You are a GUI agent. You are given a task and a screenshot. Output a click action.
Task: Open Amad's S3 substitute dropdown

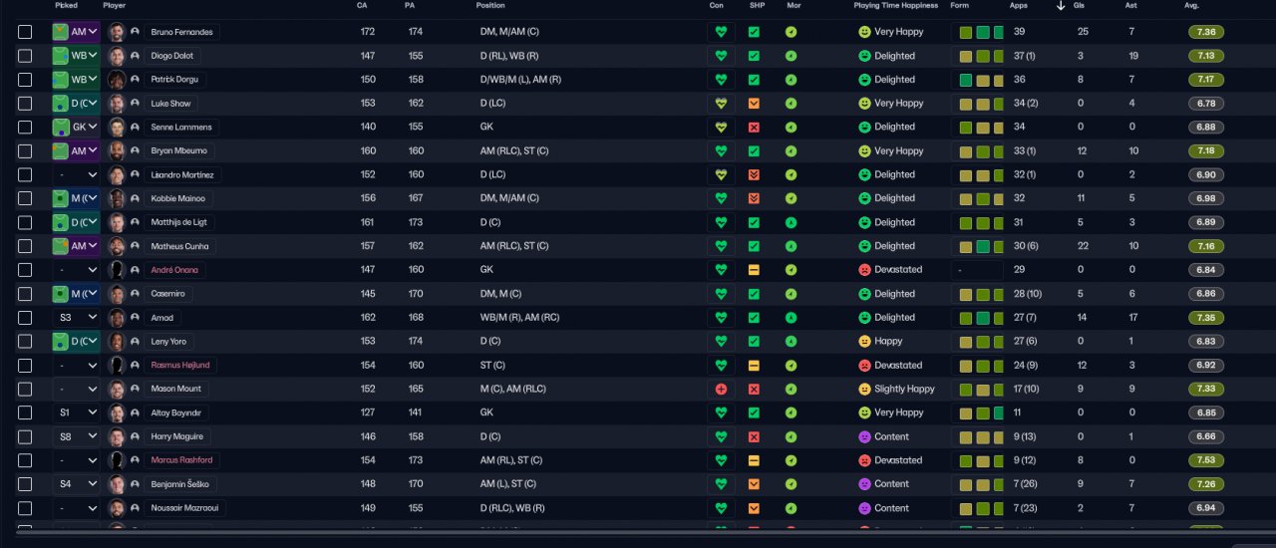[76, 318]
